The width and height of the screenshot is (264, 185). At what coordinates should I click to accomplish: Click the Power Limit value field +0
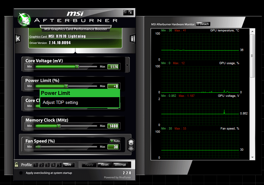pyautogui.click(x=113, y=86)
